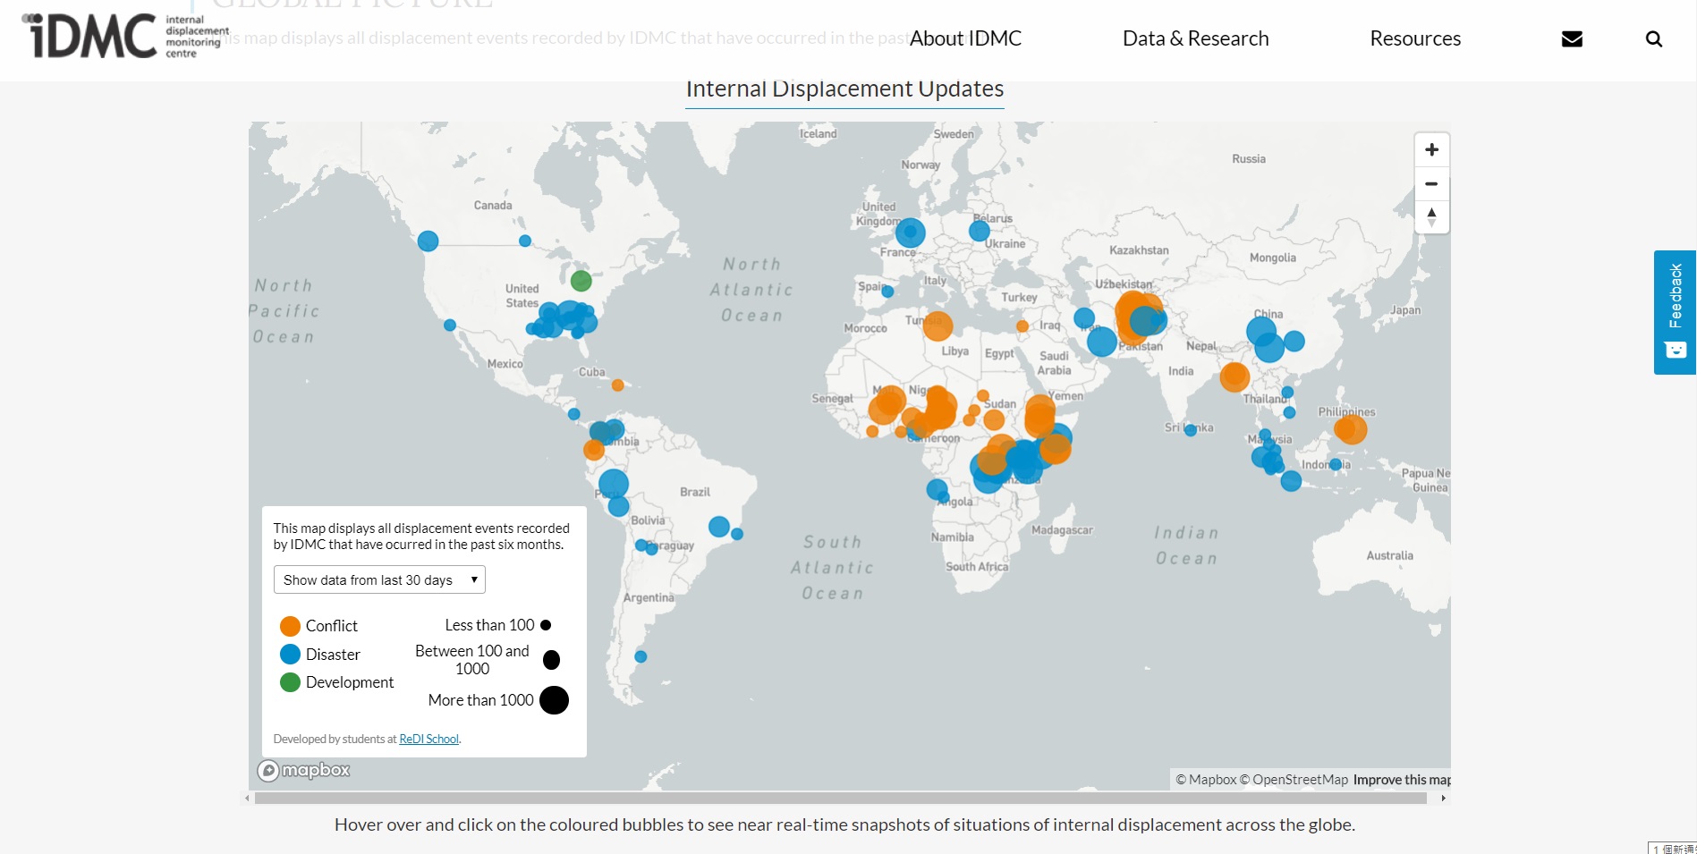Image resolution: width=1697 pixels, height=854 pixels.
Task: Click the Mapbox logo on map
Action: click(304, 770)
